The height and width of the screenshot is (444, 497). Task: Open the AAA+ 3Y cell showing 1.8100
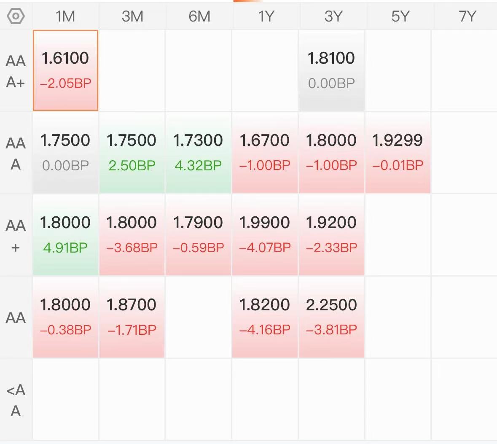(332, 70)
